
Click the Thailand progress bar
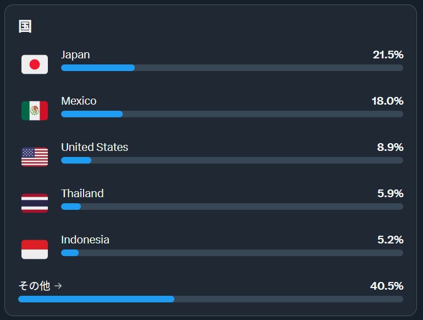(x=232, y=207)
